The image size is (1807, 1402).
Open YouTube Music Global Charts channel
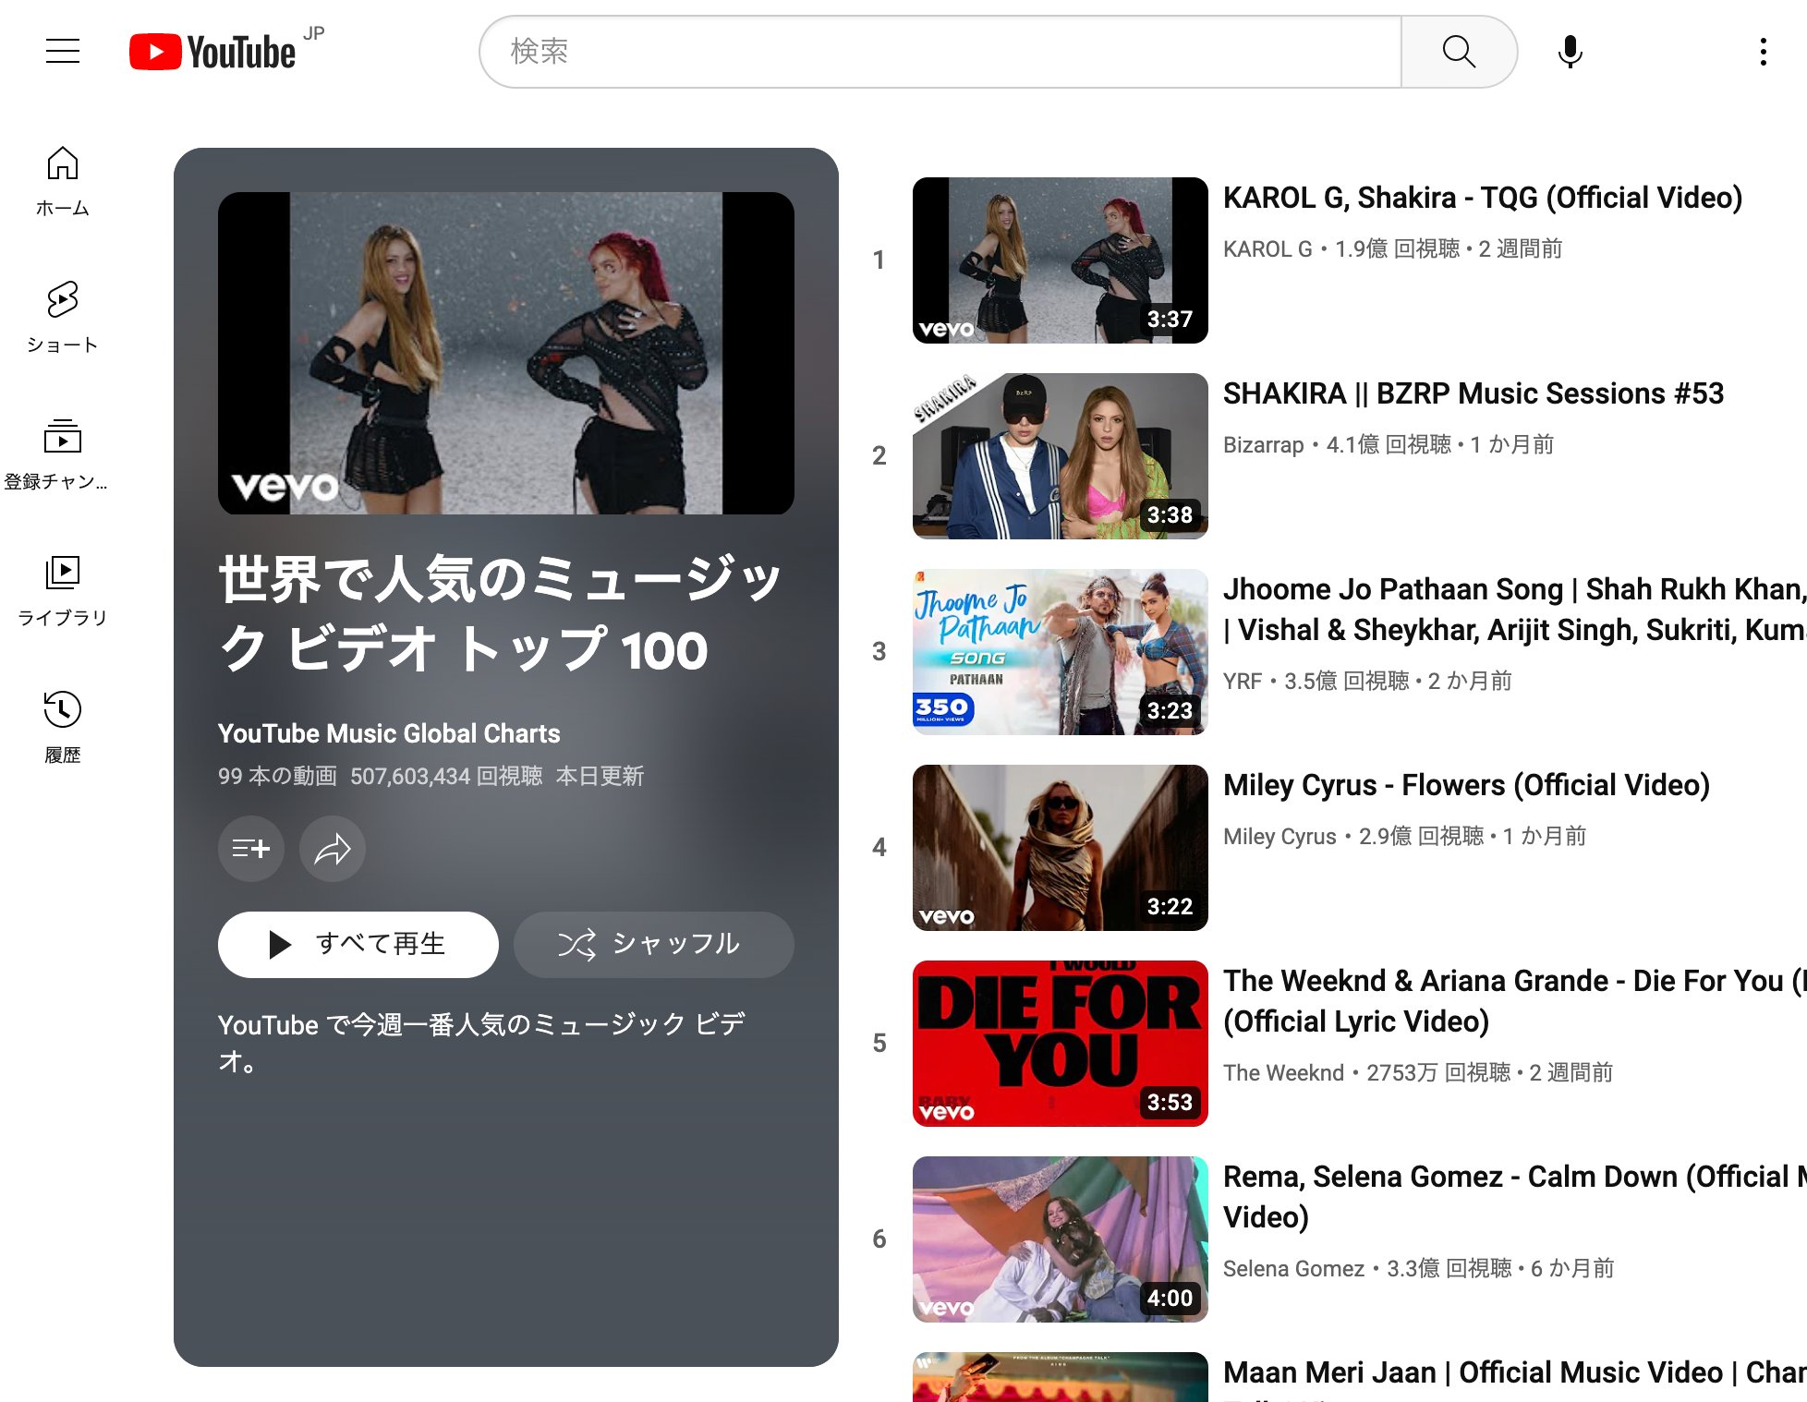pyautogui.click(x=389, y=733)
